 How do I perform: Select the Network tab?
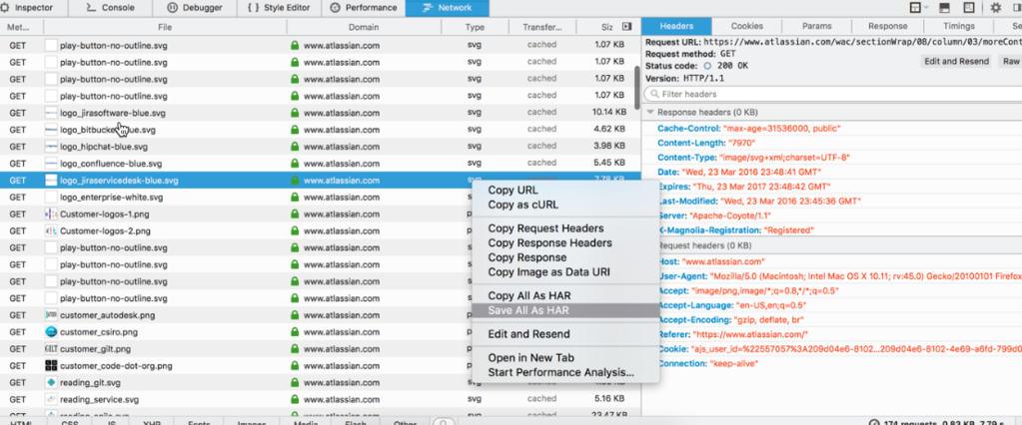click(447, 8)
